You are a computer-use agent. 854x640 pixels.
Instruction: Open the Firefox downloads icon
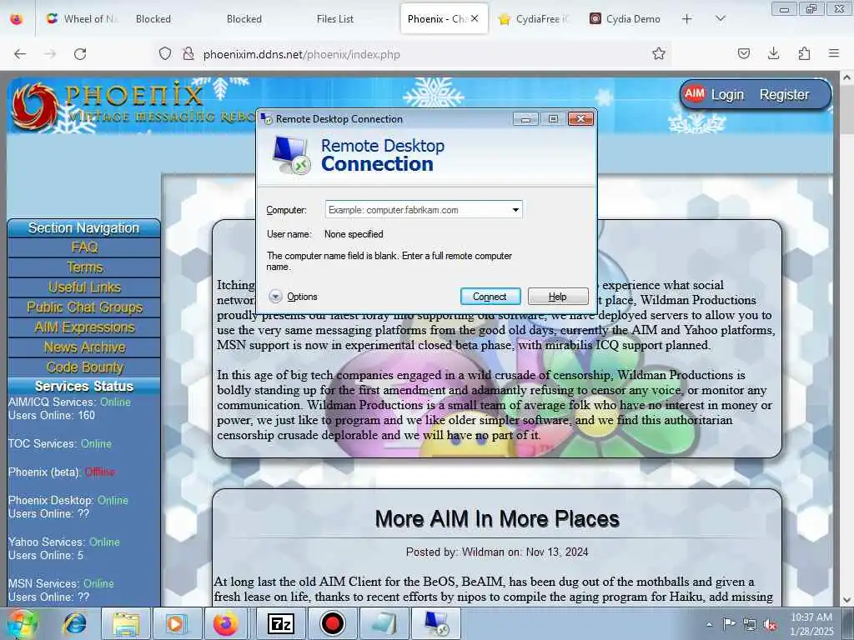tap(773, 54)
